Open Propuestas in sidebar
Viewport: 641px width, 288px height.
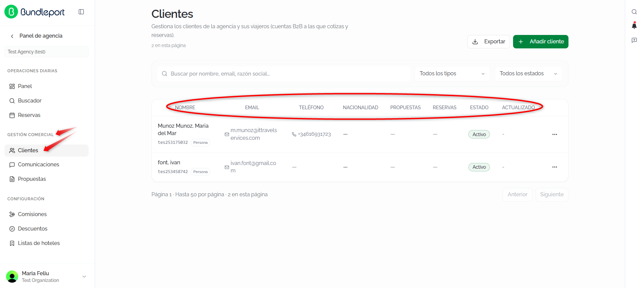pyautogui.click(x=46, y=179)
